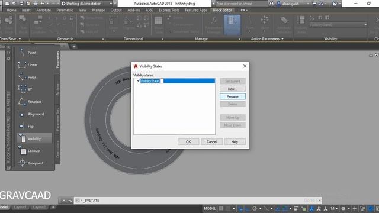
Task: Toggle hardware acceleration blue icon in status bar
Action: pyautogui.click(x=370, y=208)
